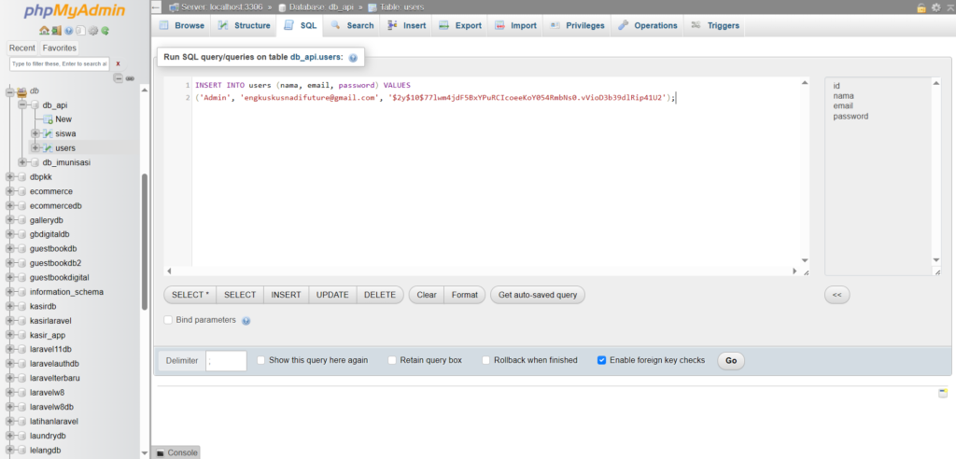Click the log out (exit door) icon

[56, 31]
